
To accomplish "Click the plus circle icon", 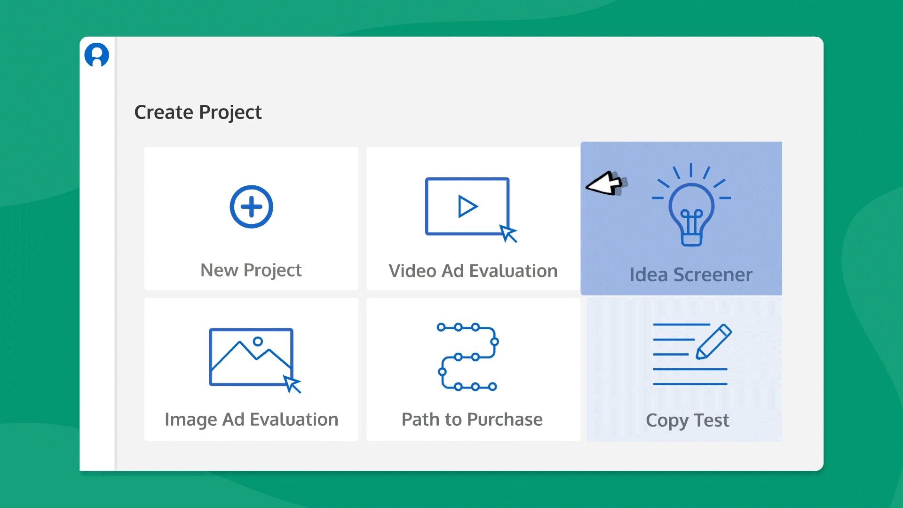I will [x=251, y=207].
